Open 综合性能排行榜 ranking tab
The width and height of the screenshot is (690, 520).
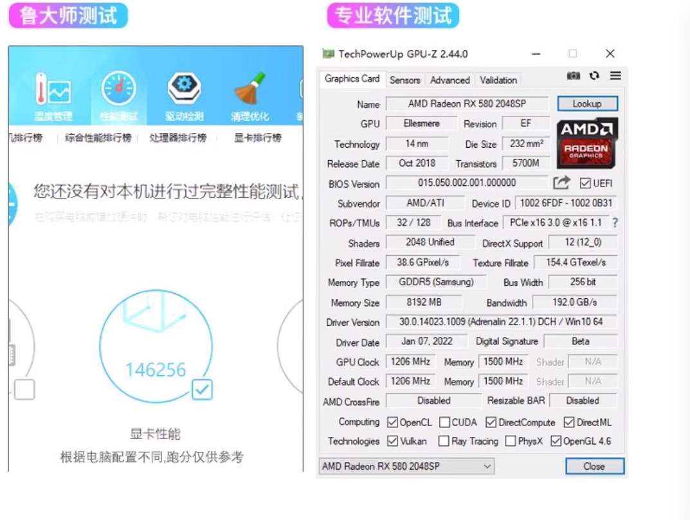click(x=98, y=138)
